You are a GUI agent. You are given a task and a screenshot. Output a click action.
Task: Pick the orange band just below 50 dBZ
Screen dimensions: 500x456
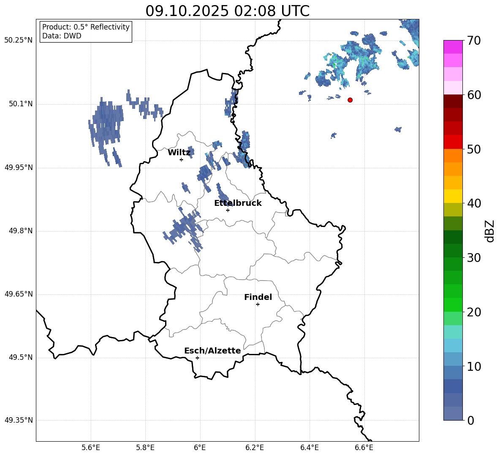click(x=453, y=156)
